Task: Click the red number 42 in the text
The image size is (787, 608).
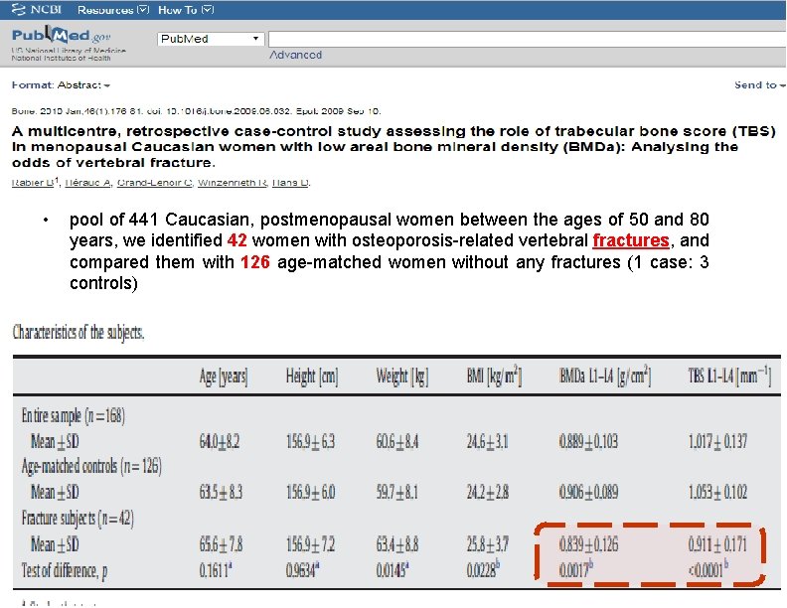Action: click(236, 240)
